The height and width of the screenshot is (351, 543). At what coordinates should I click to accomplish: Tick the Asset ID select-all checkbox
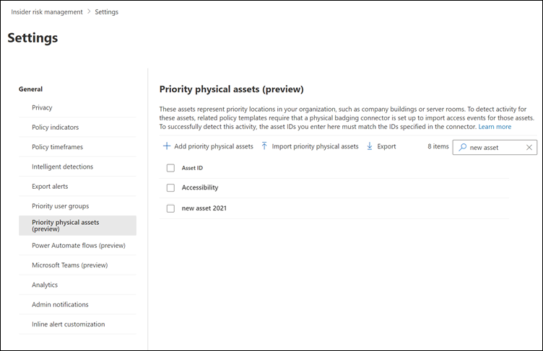coord(170,168)
